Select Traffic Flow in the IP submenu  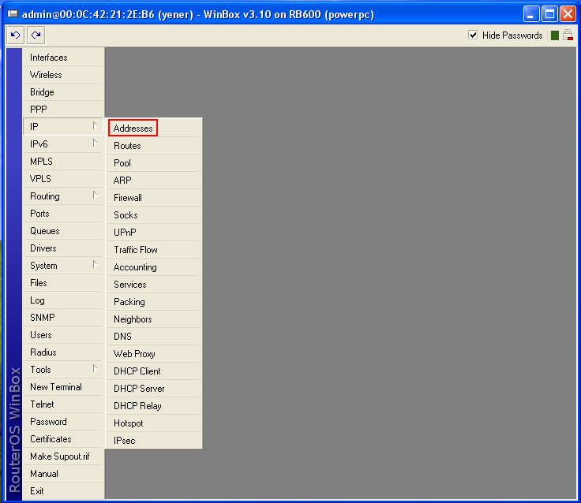[154, 250]
